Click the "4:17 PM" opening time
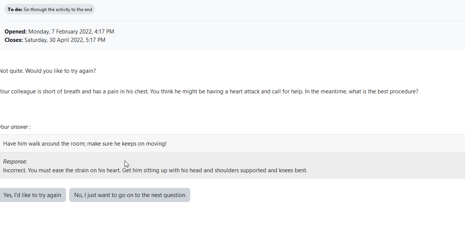The image size is (465, 234). click(x=104, y=32)
